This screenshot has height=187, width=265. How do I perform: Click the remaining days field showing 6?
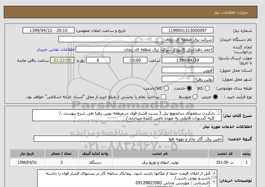click(x=98, y=60)
